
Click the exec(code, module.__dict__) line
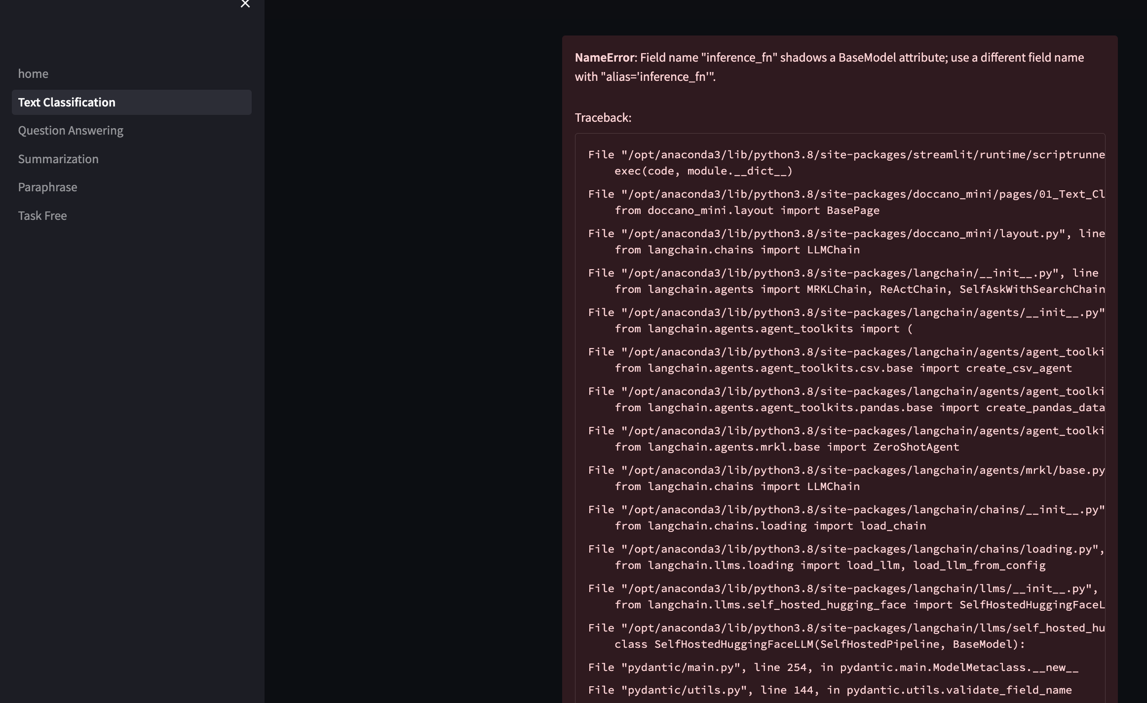pyautogui.click(x=703, y=171)
